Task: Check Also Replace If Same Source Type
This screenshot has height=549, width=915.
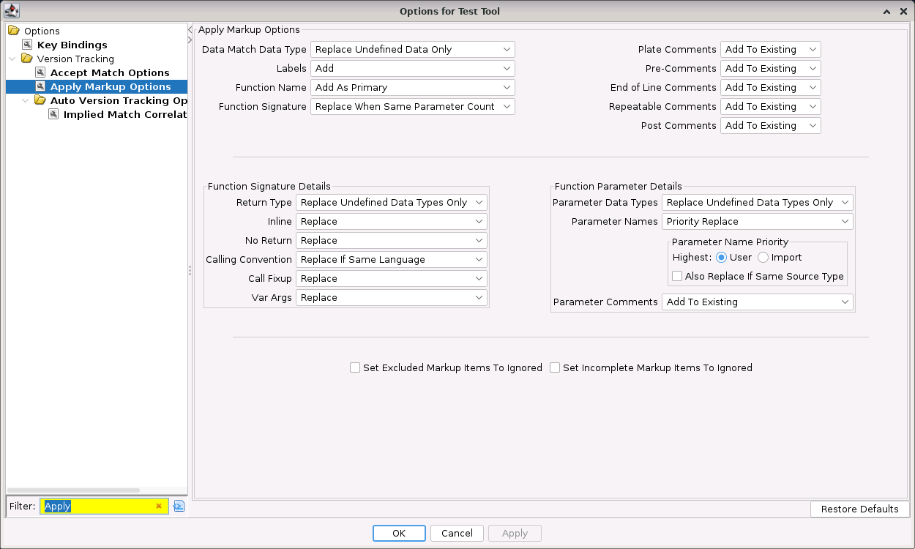Action: 677,276
